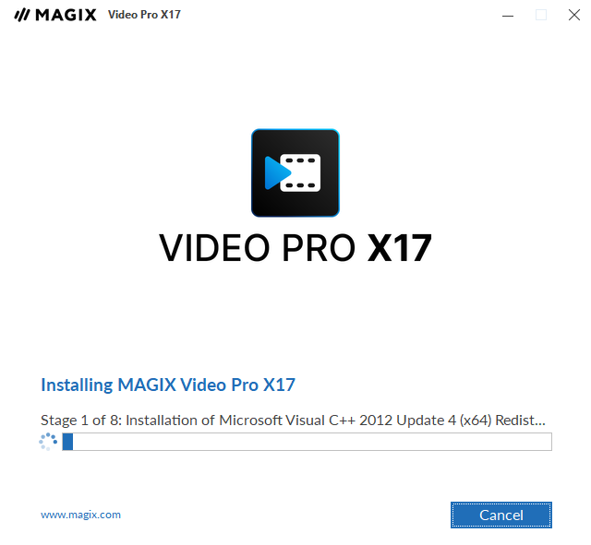The height and width of the screenshot is (545, 591).
Task: Click the empty portion of progress bar
Action: tap(312, 442)
